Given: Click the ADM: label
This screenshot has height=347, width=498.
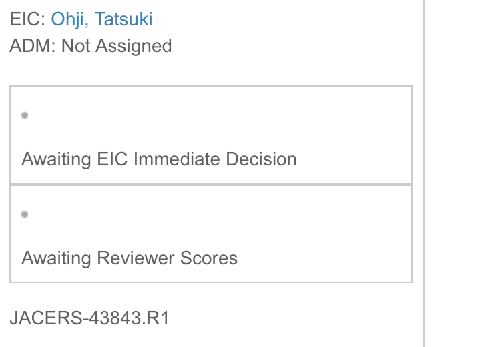Looking at the screenshot, I should (33, 46).
